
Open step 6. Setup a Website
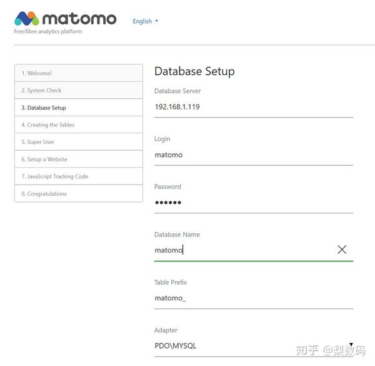click(79, 159)
